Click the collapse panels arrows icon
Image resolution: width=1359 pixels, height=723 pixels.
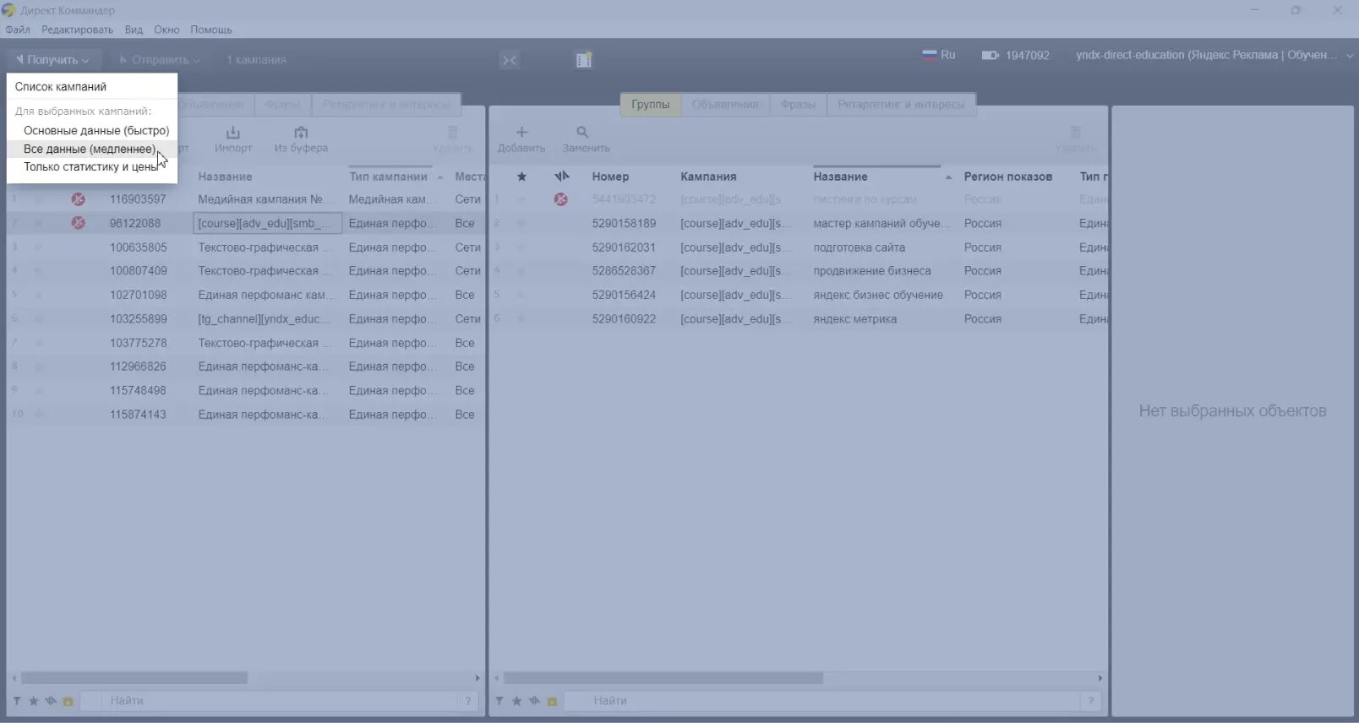510,60
